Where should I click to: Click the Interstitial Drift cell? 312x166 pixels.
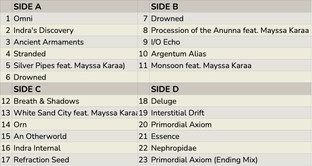pos(230,113)
